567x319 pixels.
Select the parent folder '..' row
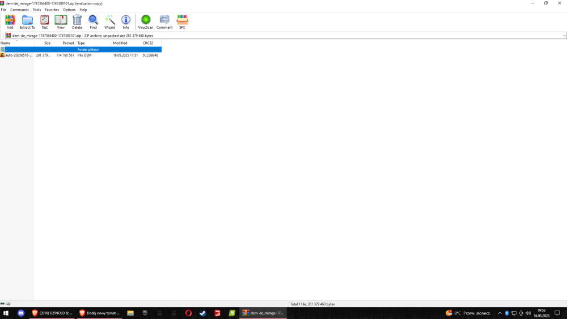pos(81,49)
